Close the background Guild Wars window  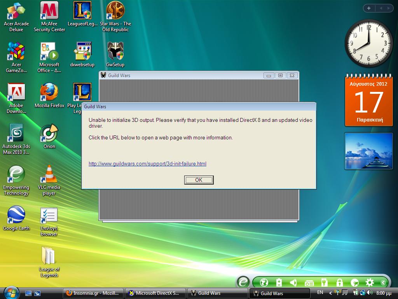[292, 76]
